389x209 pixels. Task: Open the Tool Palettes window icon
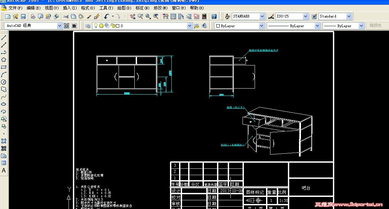coord(181,16)
